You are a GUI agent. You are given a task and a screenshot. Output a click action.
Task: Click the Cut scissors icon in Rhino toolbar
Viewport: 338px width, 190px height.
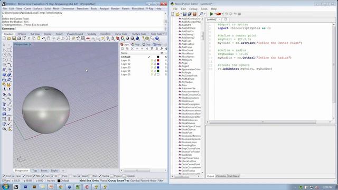tap(29, 39)
